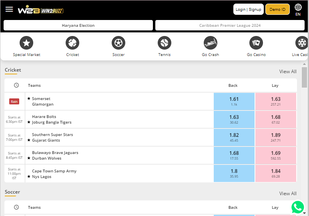
Task: Click the page vertical scrollbar
Action: (305, 77)
